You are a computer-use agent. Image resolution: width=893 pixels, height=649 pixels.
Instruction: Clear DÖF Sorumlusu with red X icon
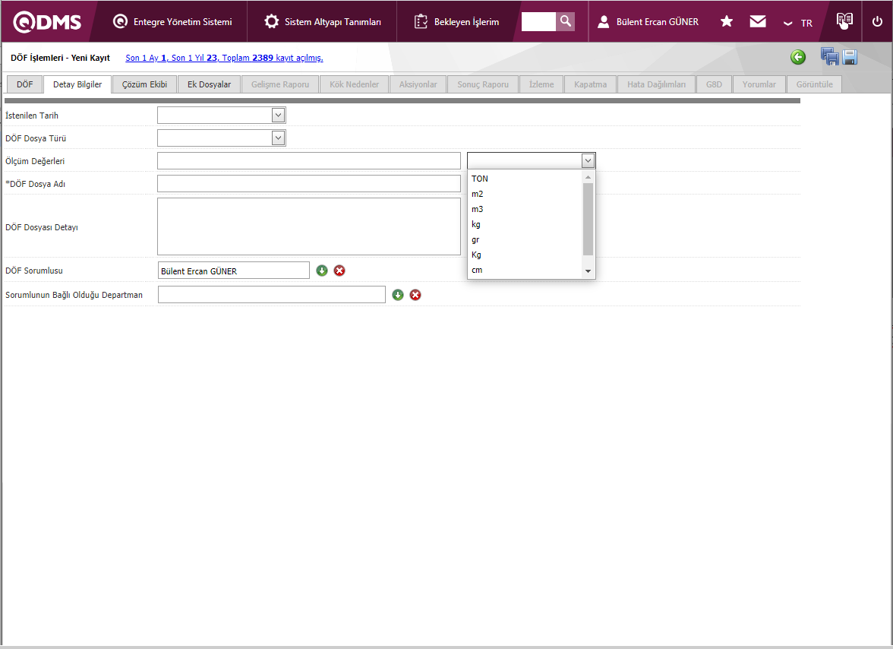pos(339,271)
